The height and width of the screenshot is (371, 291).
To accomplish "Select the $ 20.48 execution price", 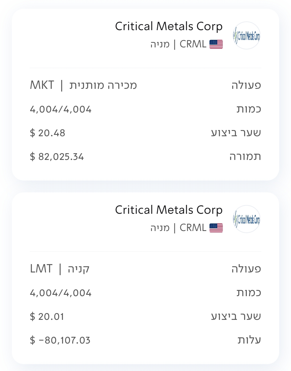I will [48, 133].
